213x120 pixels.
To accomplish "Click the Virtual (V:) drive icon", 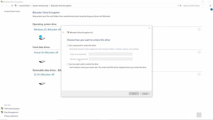I will point(42,61).
